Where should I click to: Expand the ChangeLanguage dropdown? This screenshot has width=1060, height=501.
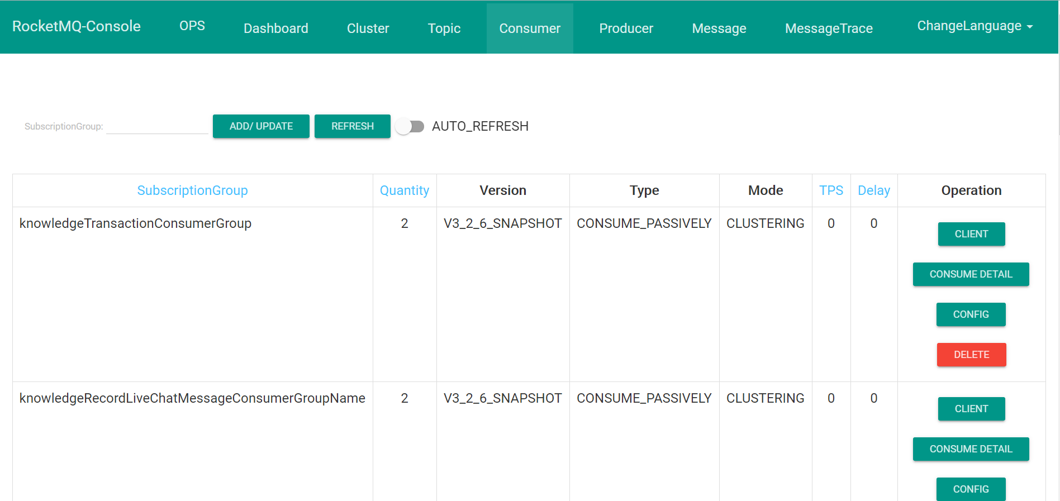[x=975, y=26]
